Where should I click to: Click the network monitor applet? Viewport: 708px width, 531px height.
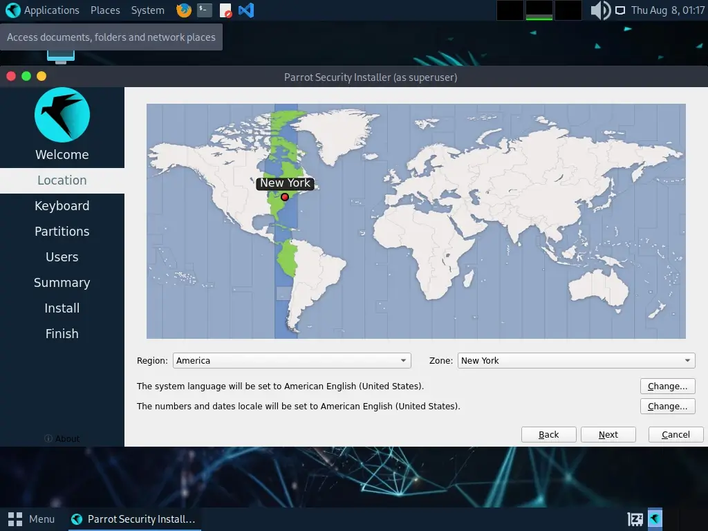[539, 10]
